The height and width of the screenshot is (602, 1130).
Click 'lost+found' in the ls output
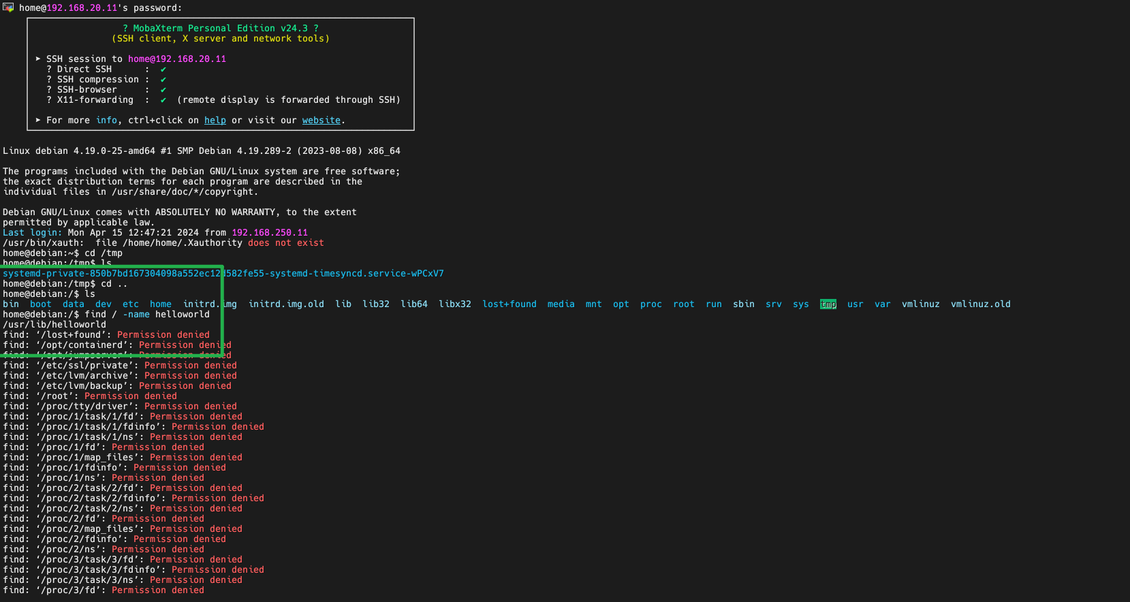[509, 304]
